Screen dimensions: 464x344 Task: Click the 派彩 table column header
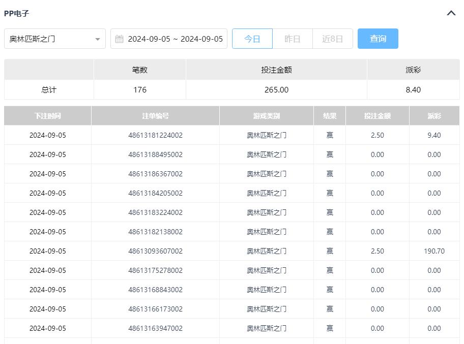point(434,116)
